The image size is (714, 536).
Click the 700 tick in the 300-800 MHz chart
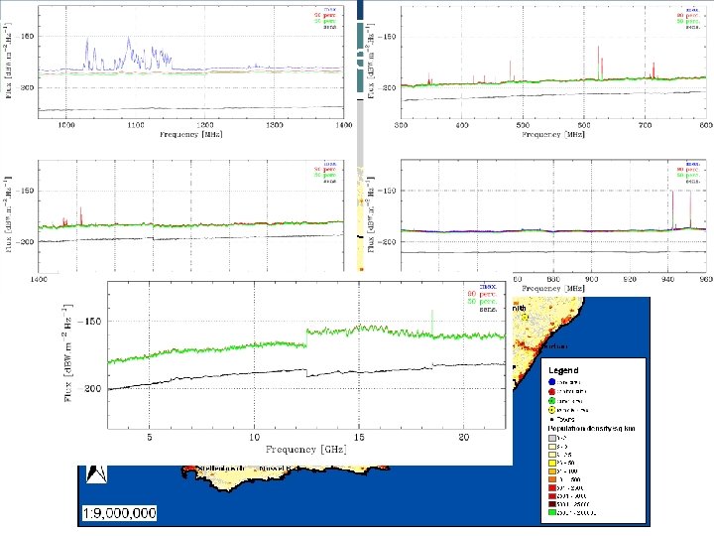646,125
